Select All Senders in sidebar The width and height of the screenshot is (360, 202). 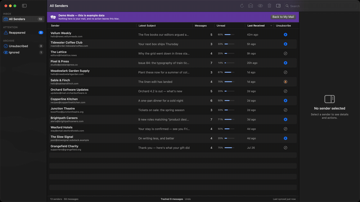tap(23, 19)
